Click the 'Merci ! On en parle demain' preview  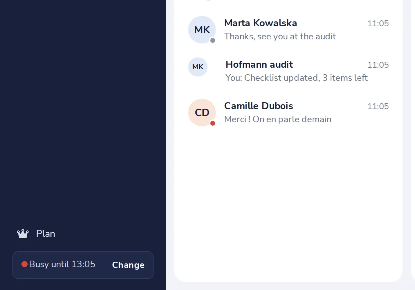[278, 119]
